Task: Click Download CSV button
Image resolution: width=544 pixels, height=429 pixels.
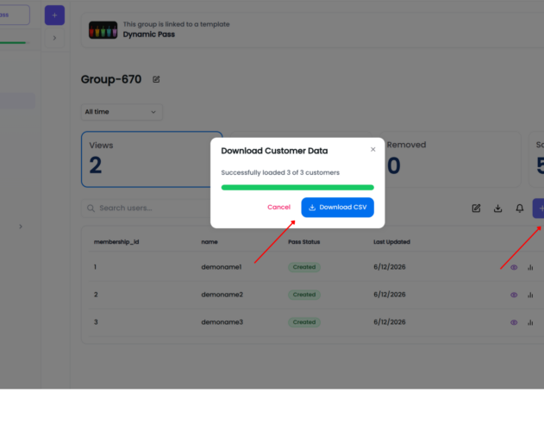Action: click(x=337, y=208)
